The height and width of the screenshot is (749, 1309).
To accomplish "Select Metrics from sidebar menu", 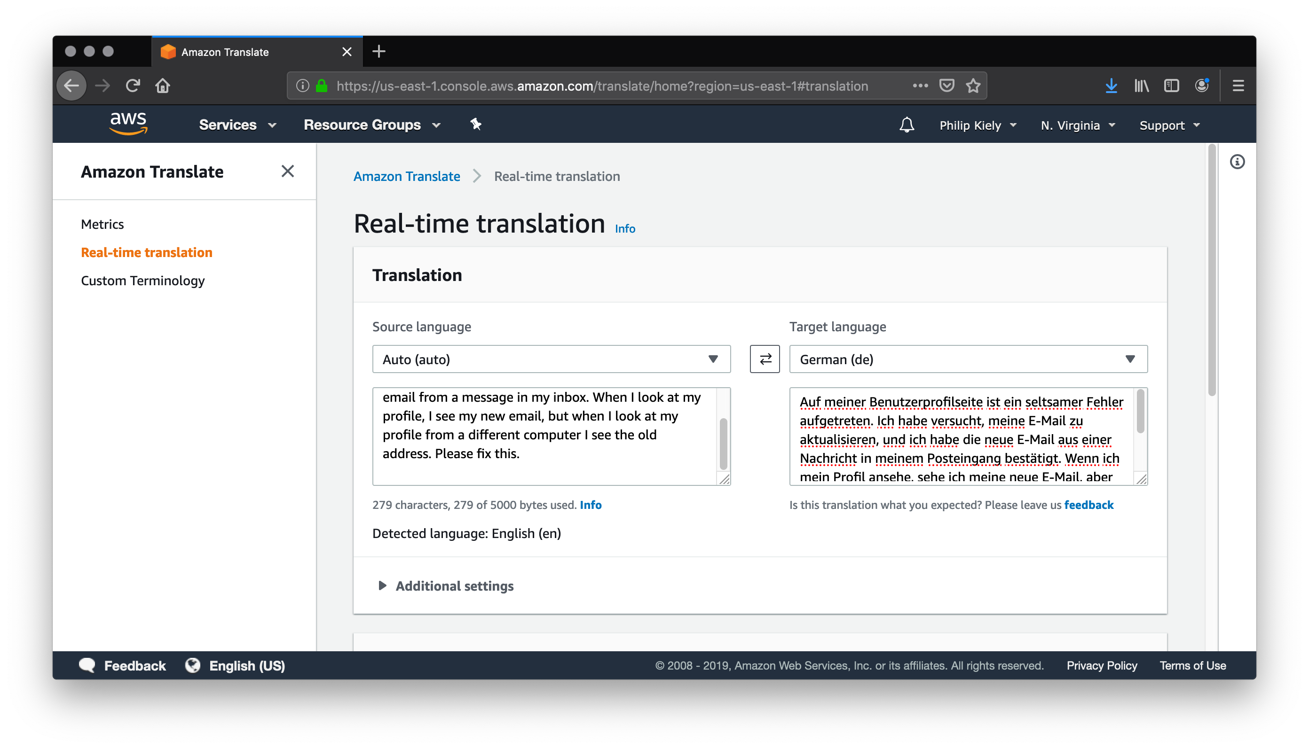I will (x=102, y=223).
